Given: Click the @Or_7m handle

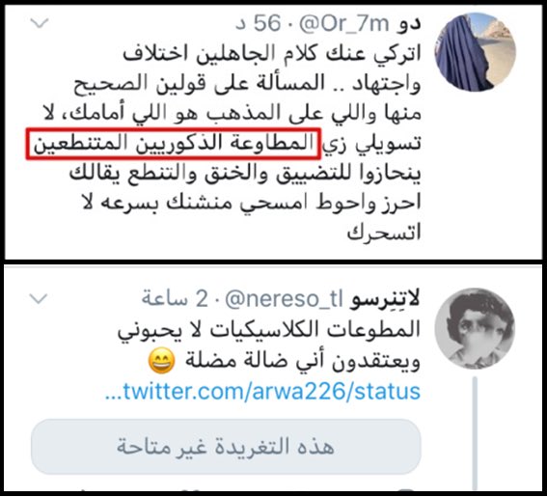Looking at the screenshot, I should click(344, 24).
